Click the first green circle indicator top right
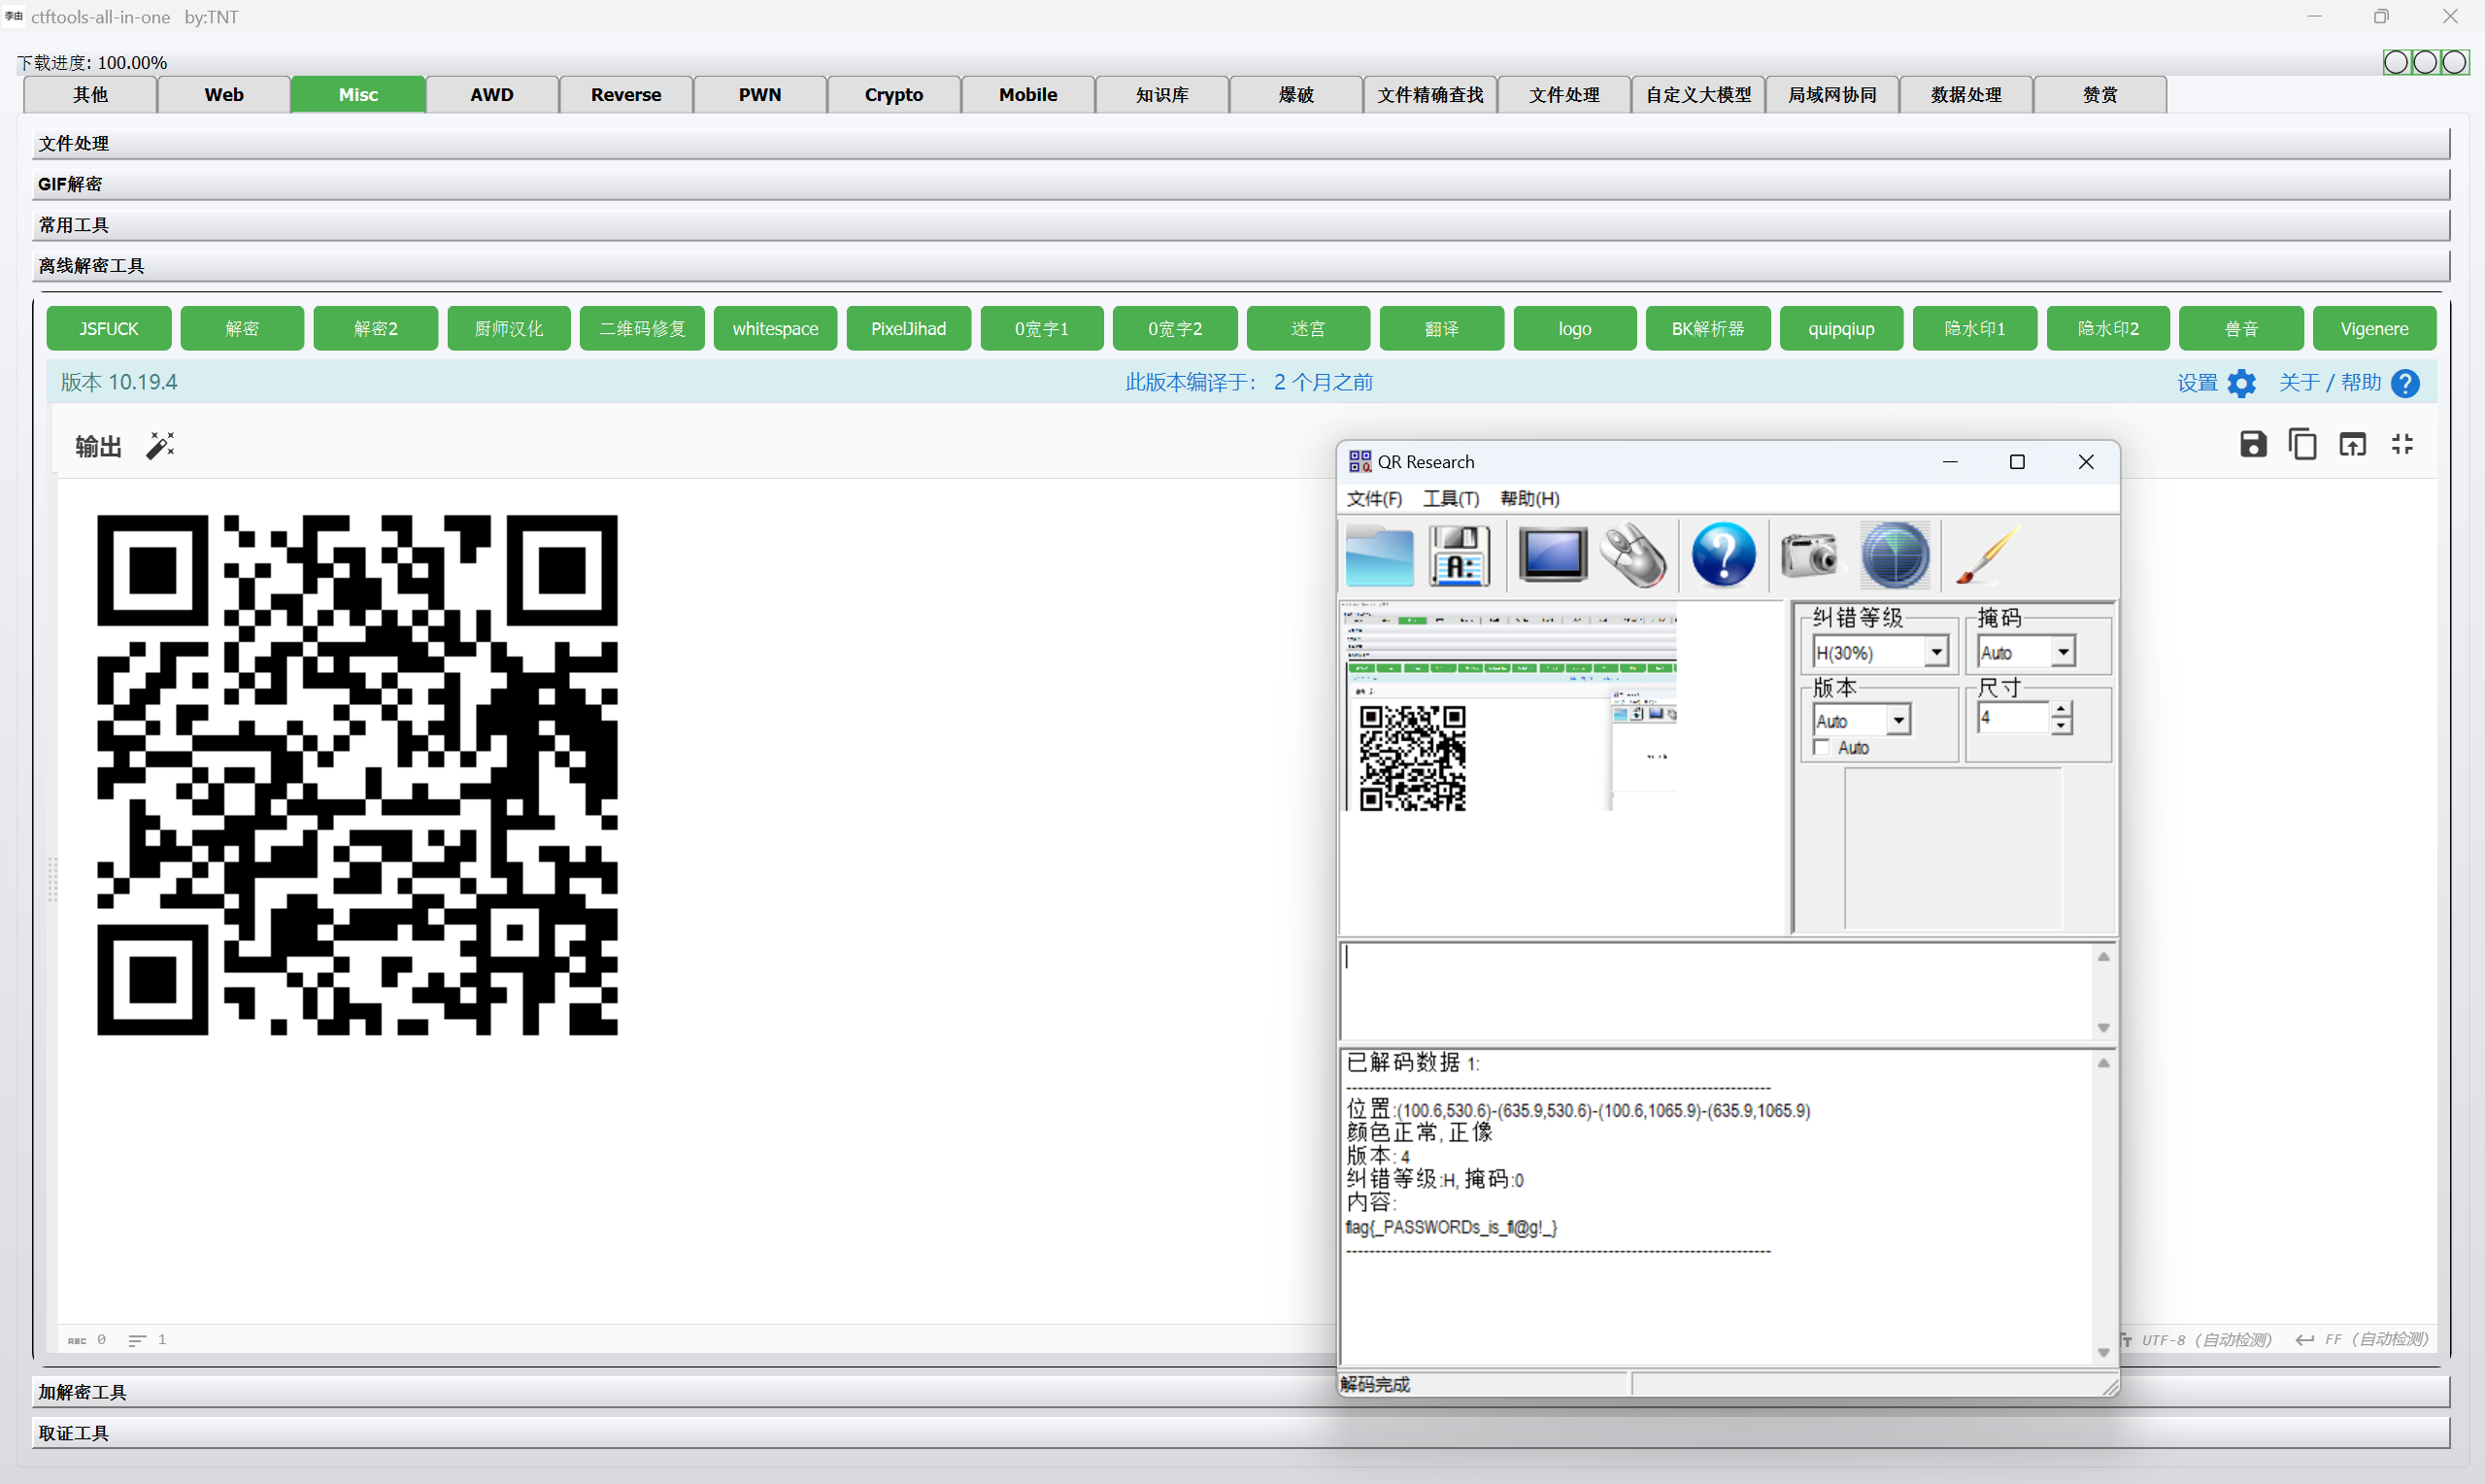This screenshot has height=1484, width=2485. tap(2396, 62)
